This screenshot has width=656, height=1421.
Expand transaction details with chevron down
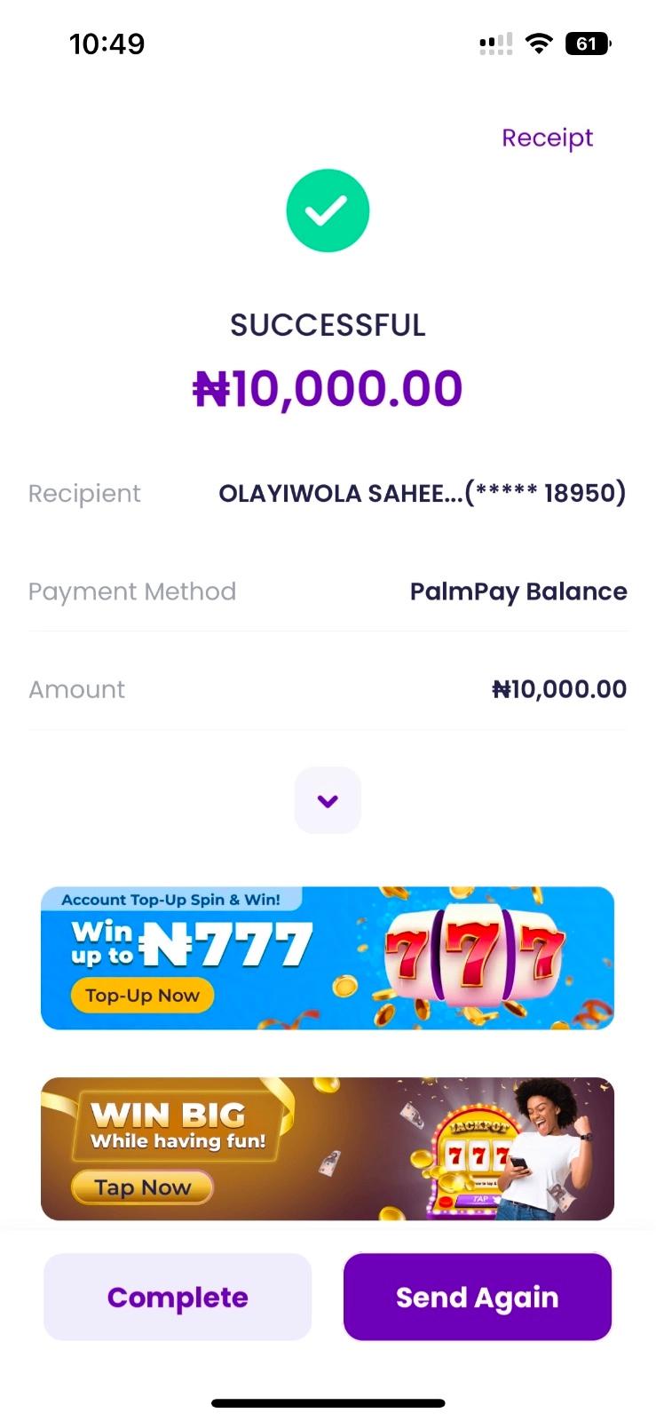point(328,801)
